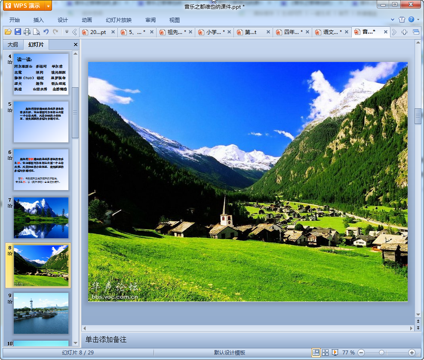Open the 审阅 menu tab
The width and height of the screenshot is (424, 360).
tap(151, 20)
